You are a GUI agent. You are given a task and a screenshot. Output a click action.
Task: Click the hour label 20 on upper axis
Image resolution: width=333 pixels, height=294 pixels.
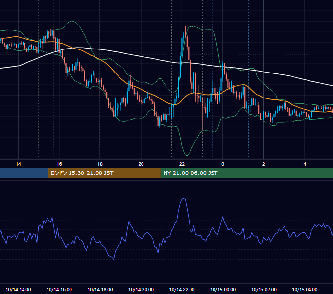[141, 164]
